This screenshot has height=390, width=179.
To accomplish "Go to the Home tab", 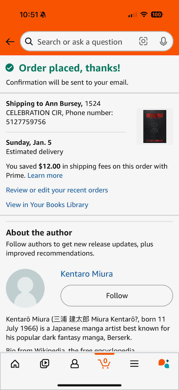I will click(15, 363).
